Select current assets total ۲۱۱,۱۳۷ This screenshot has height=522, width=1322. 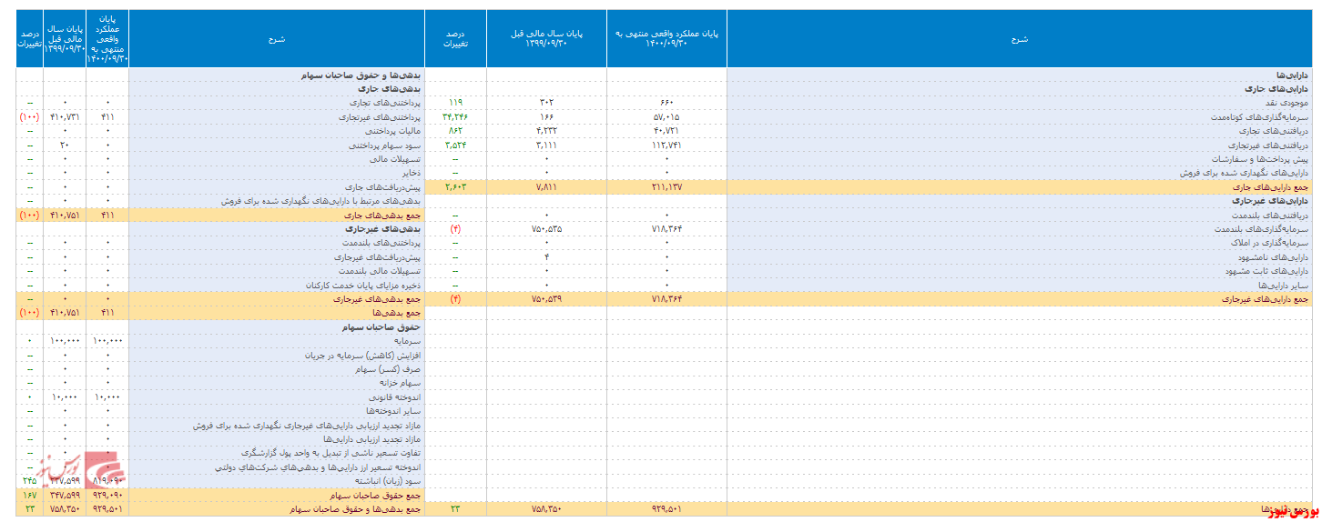pos(666,186)
